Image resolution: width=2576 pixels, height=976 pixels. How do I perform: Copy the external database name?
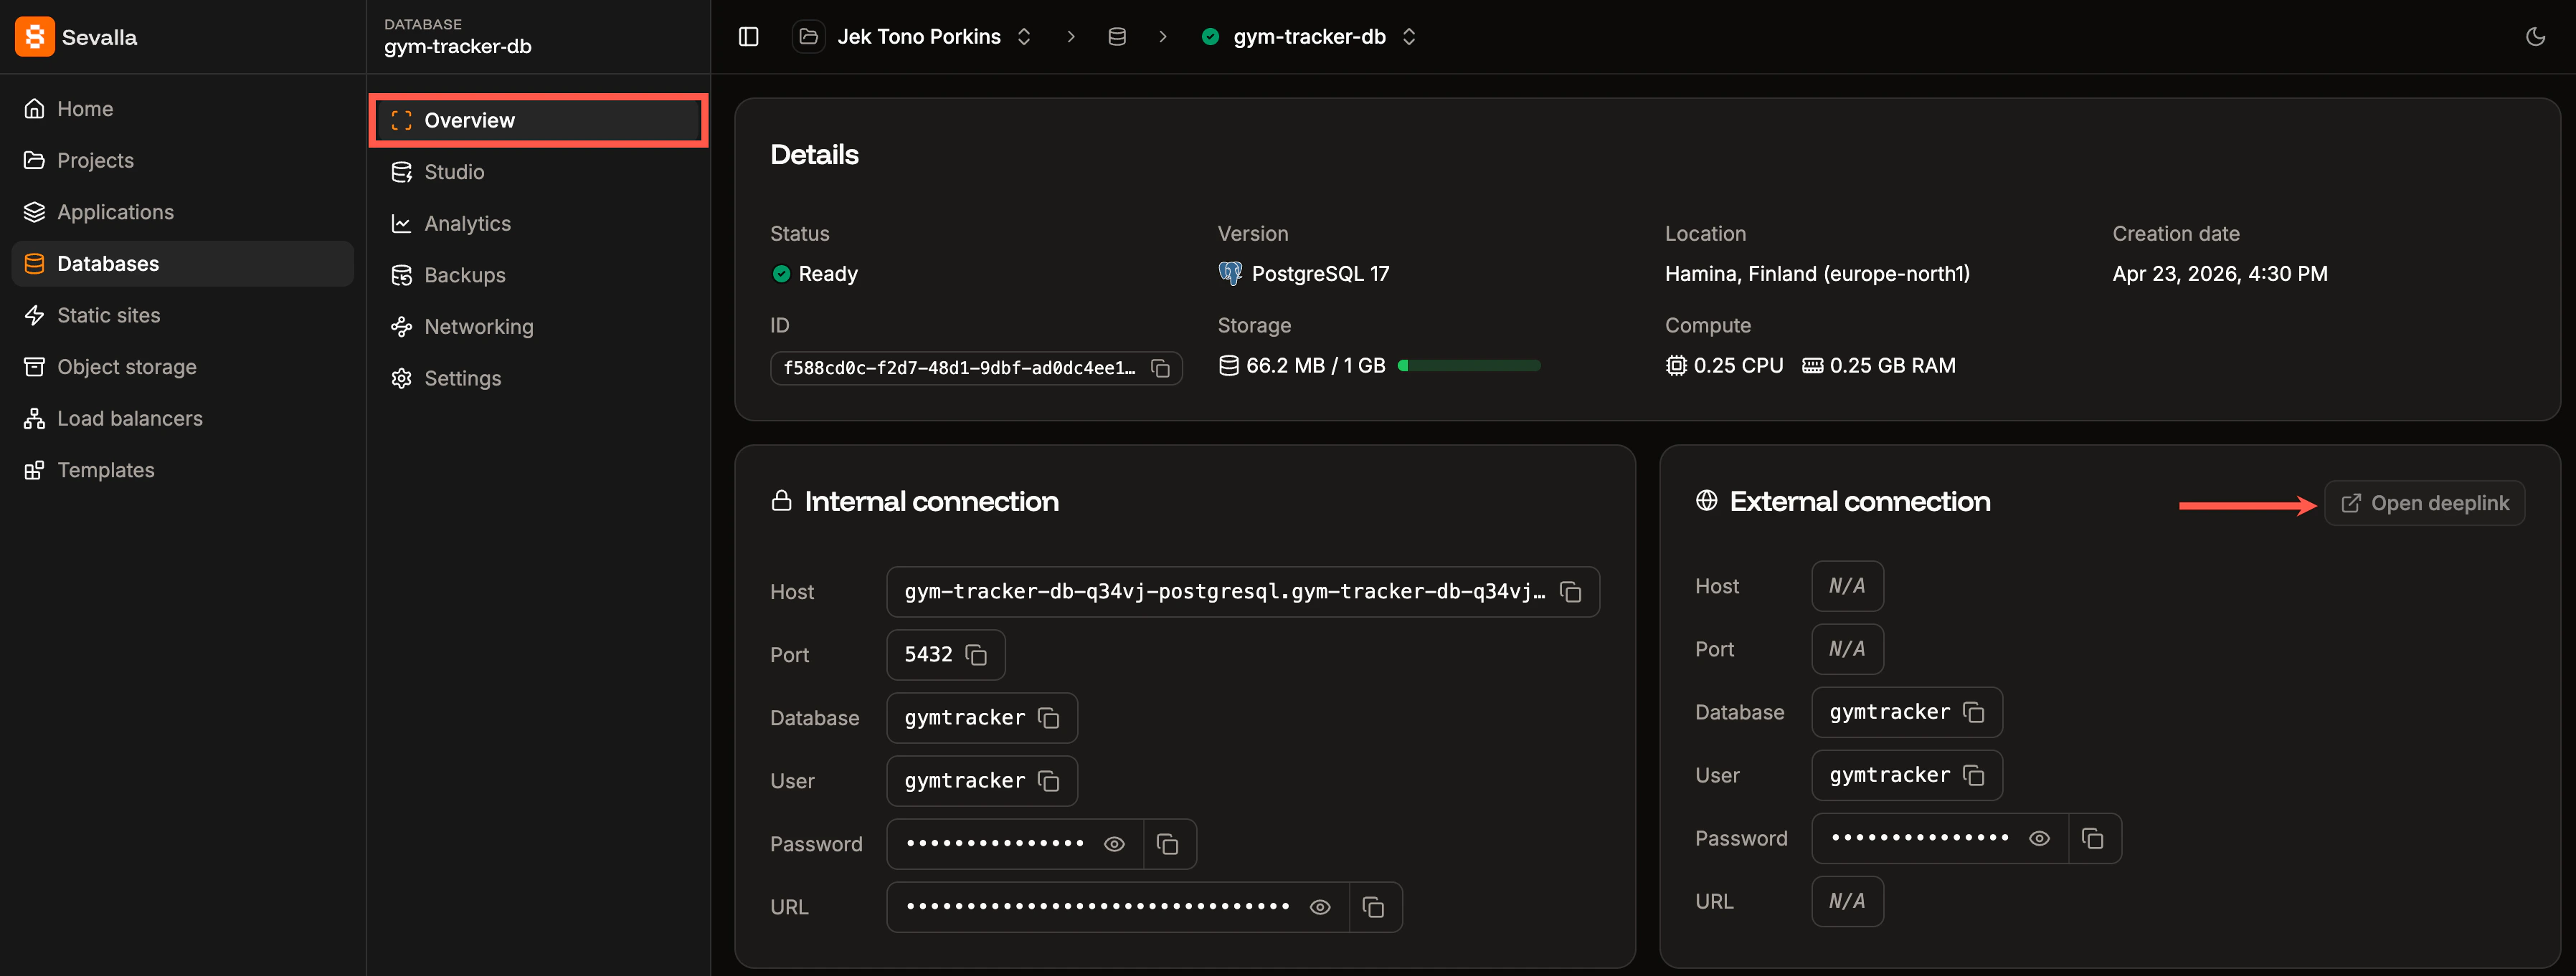tap(1973, 712)
